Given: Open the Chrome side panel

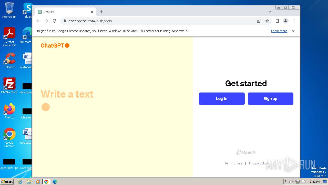Looking at the screenshot, I should [x=277, y=21].
